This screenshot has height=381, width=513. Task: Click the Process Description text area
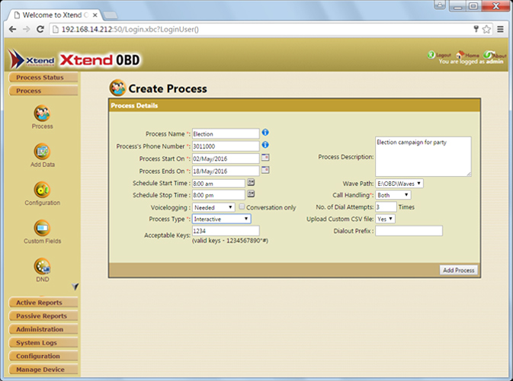[x=423, y=157]
